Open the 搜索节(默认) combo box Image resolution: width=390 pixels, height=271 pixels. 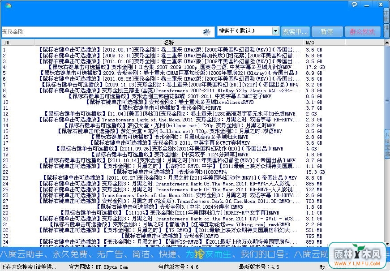248,31
